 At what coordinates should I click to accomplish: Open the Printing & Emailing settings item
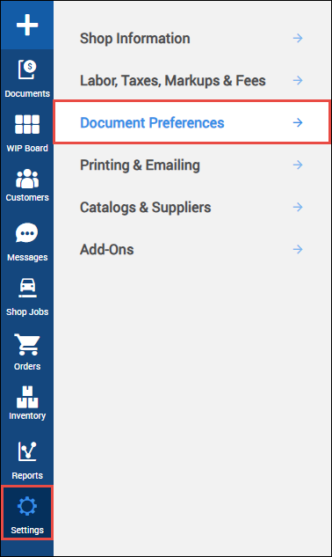click(191, 165)
